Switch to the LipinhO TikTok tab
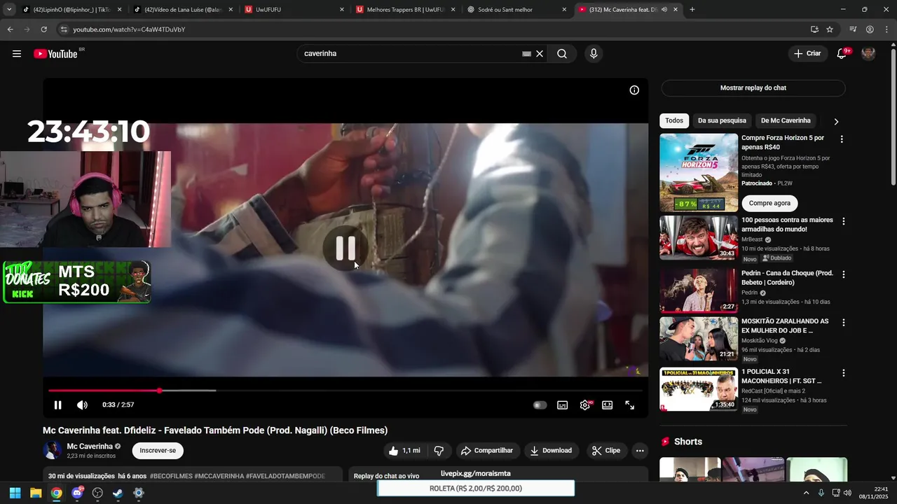Screen dimensions: 897x504 pos(72,10)
